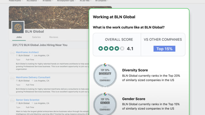Open the BLN Global globe logo

[18, 27]
